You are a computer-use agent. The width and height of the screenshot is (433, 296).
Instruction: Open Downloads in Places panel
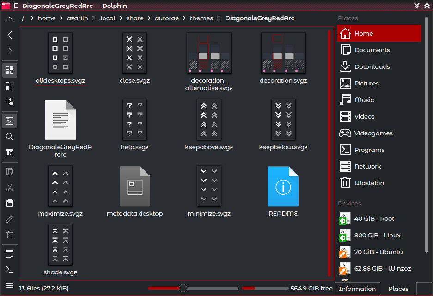coord(379,66)
